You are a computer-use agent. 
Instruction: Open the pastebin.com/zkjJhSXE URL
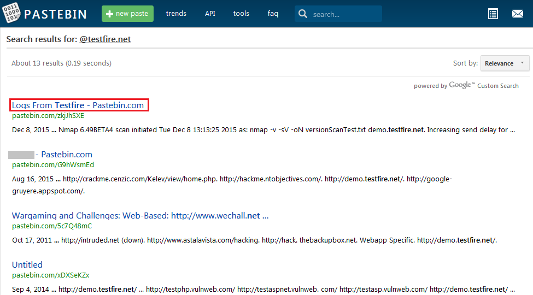coord(48,116)
